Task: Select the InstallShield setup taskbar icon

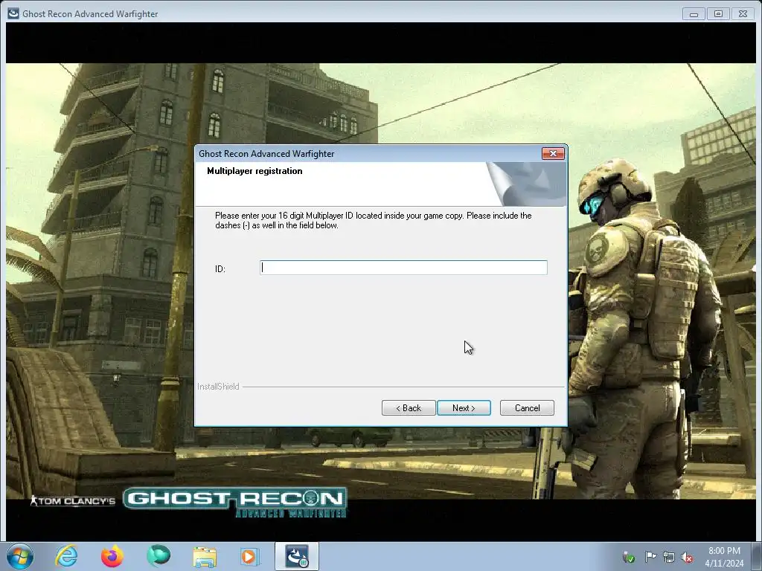Action: coord(297,556)
